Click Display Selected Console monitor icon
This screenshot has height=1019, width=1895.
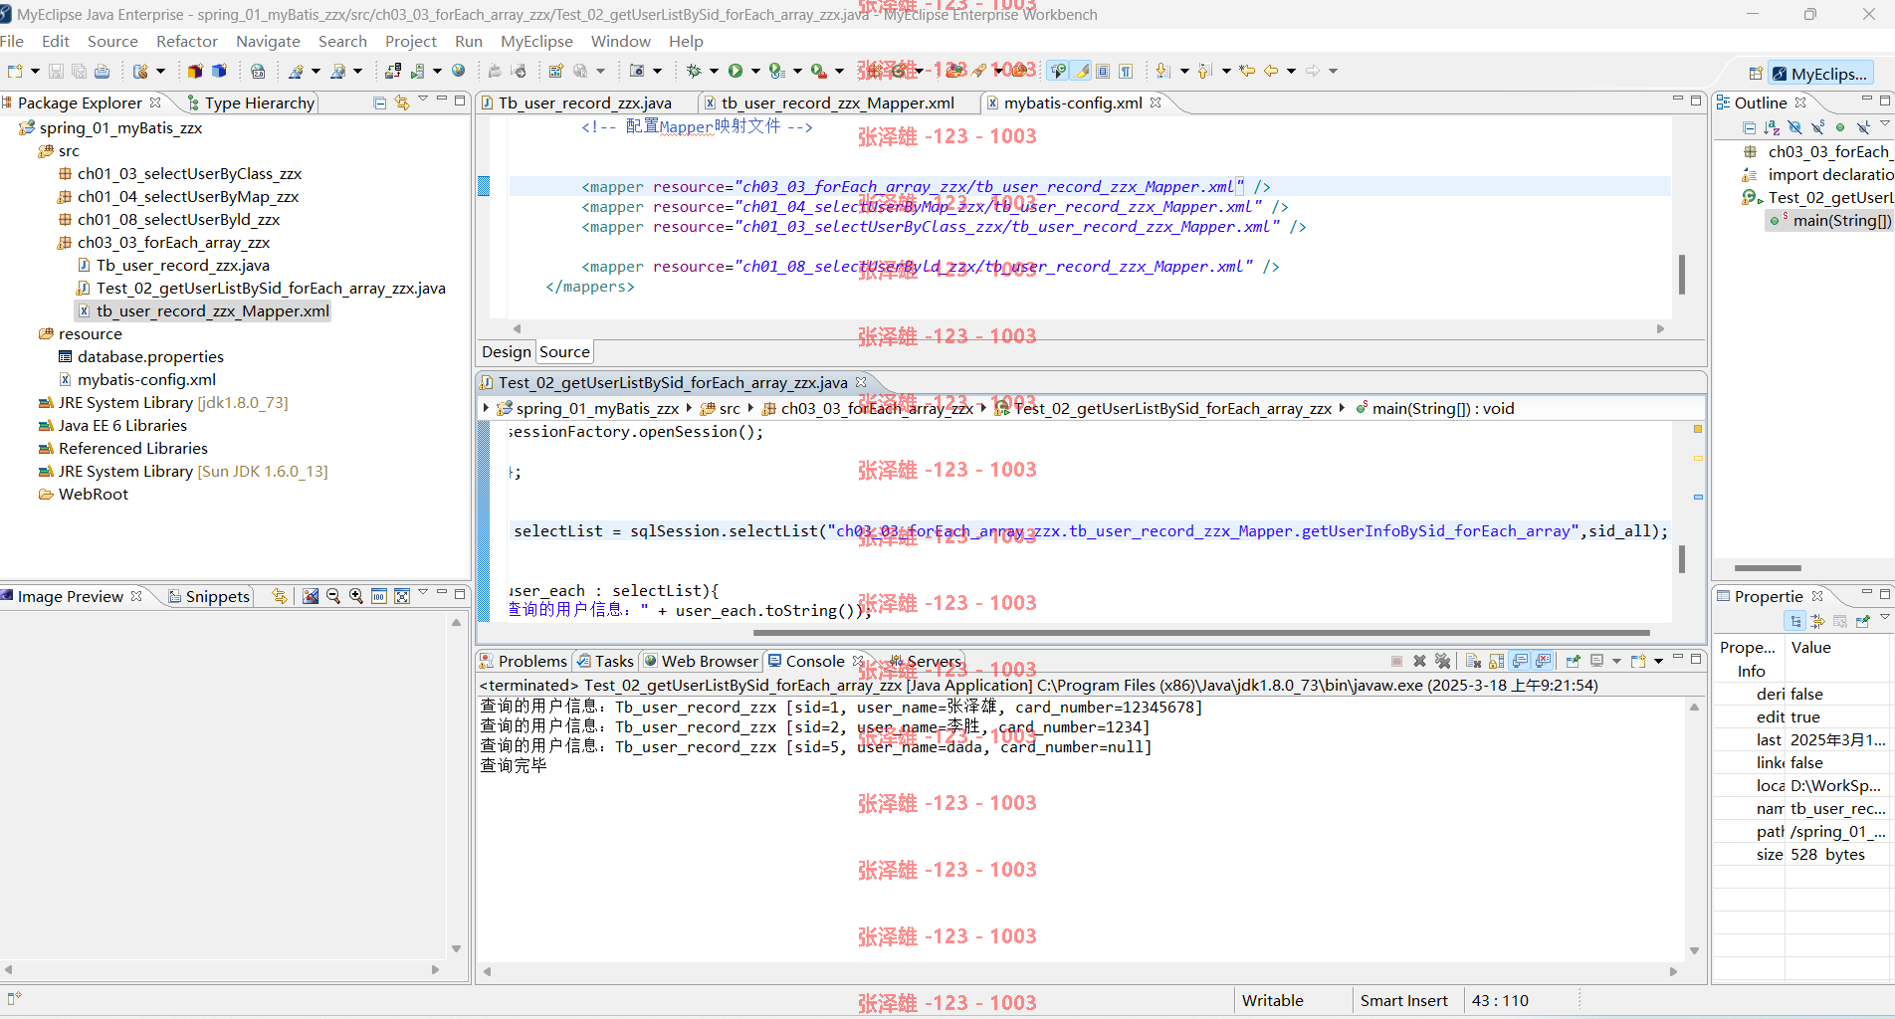(1596, 661)
